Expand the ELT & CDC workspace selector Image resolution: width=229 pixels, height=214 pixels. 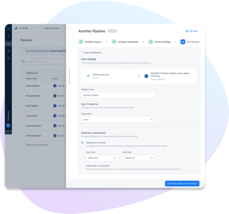tap(27, 28)
